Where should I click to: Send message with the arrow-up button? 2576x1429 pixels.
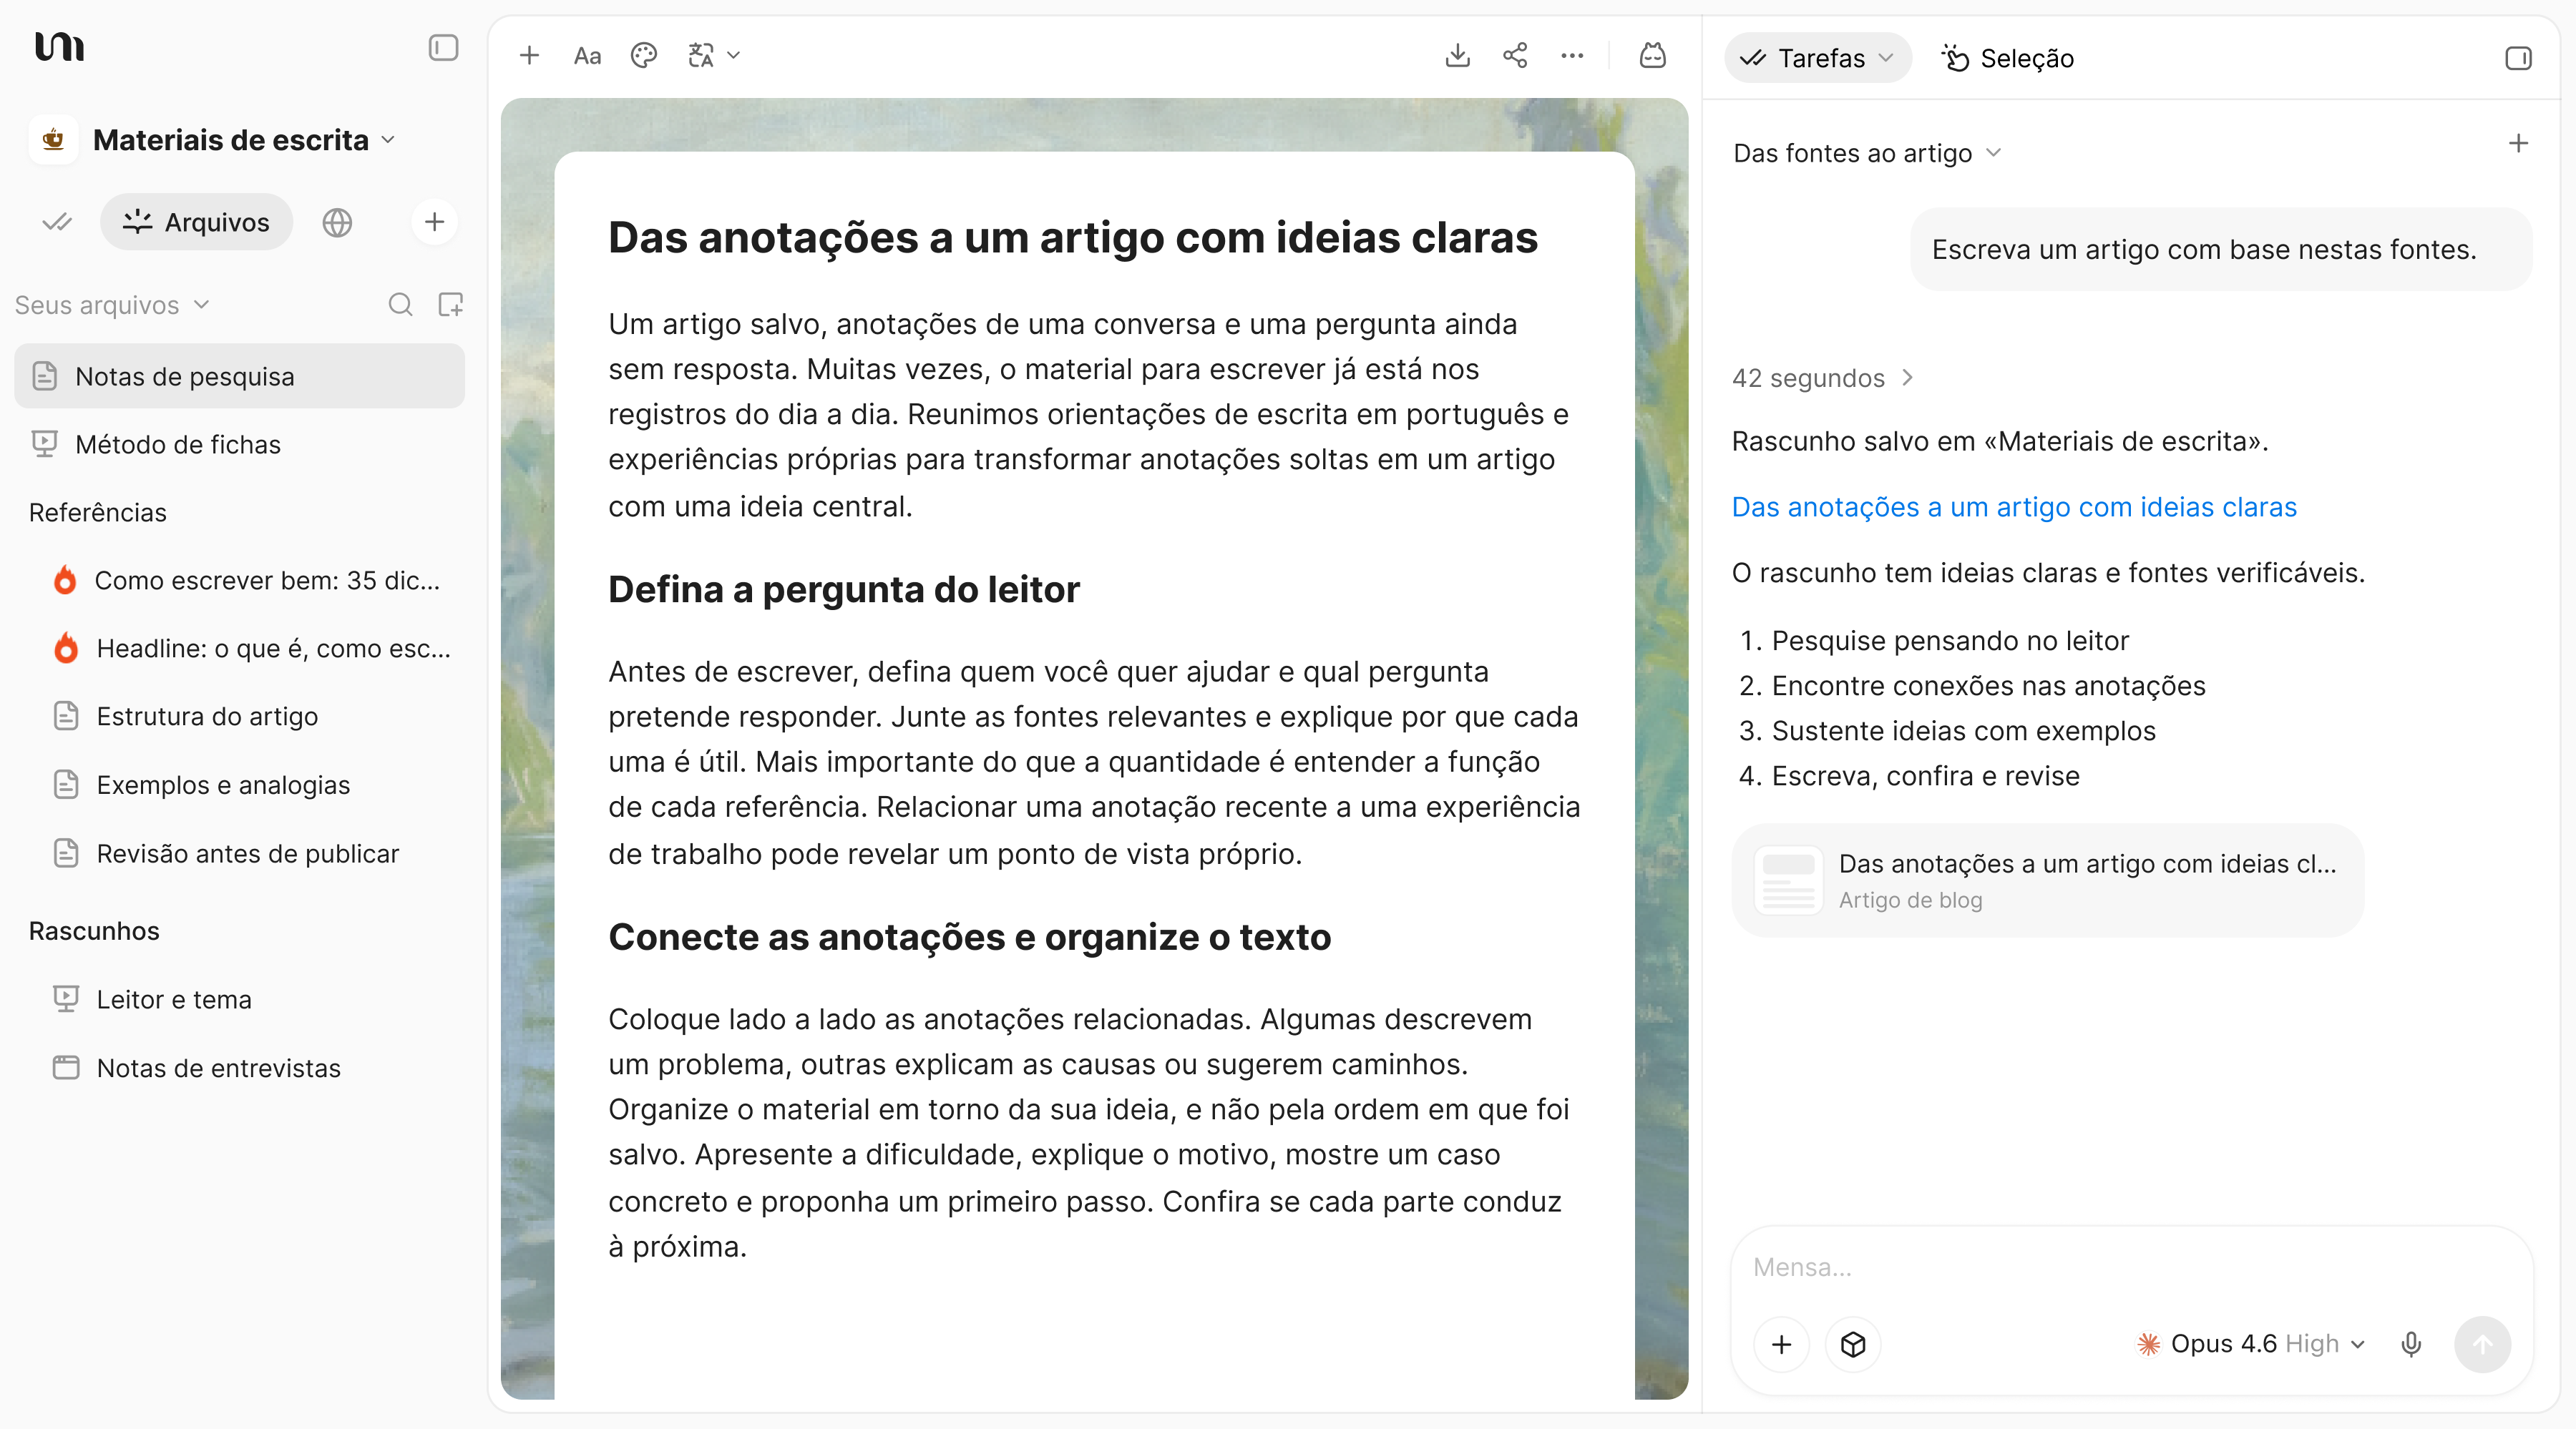coord(2482,1344)
